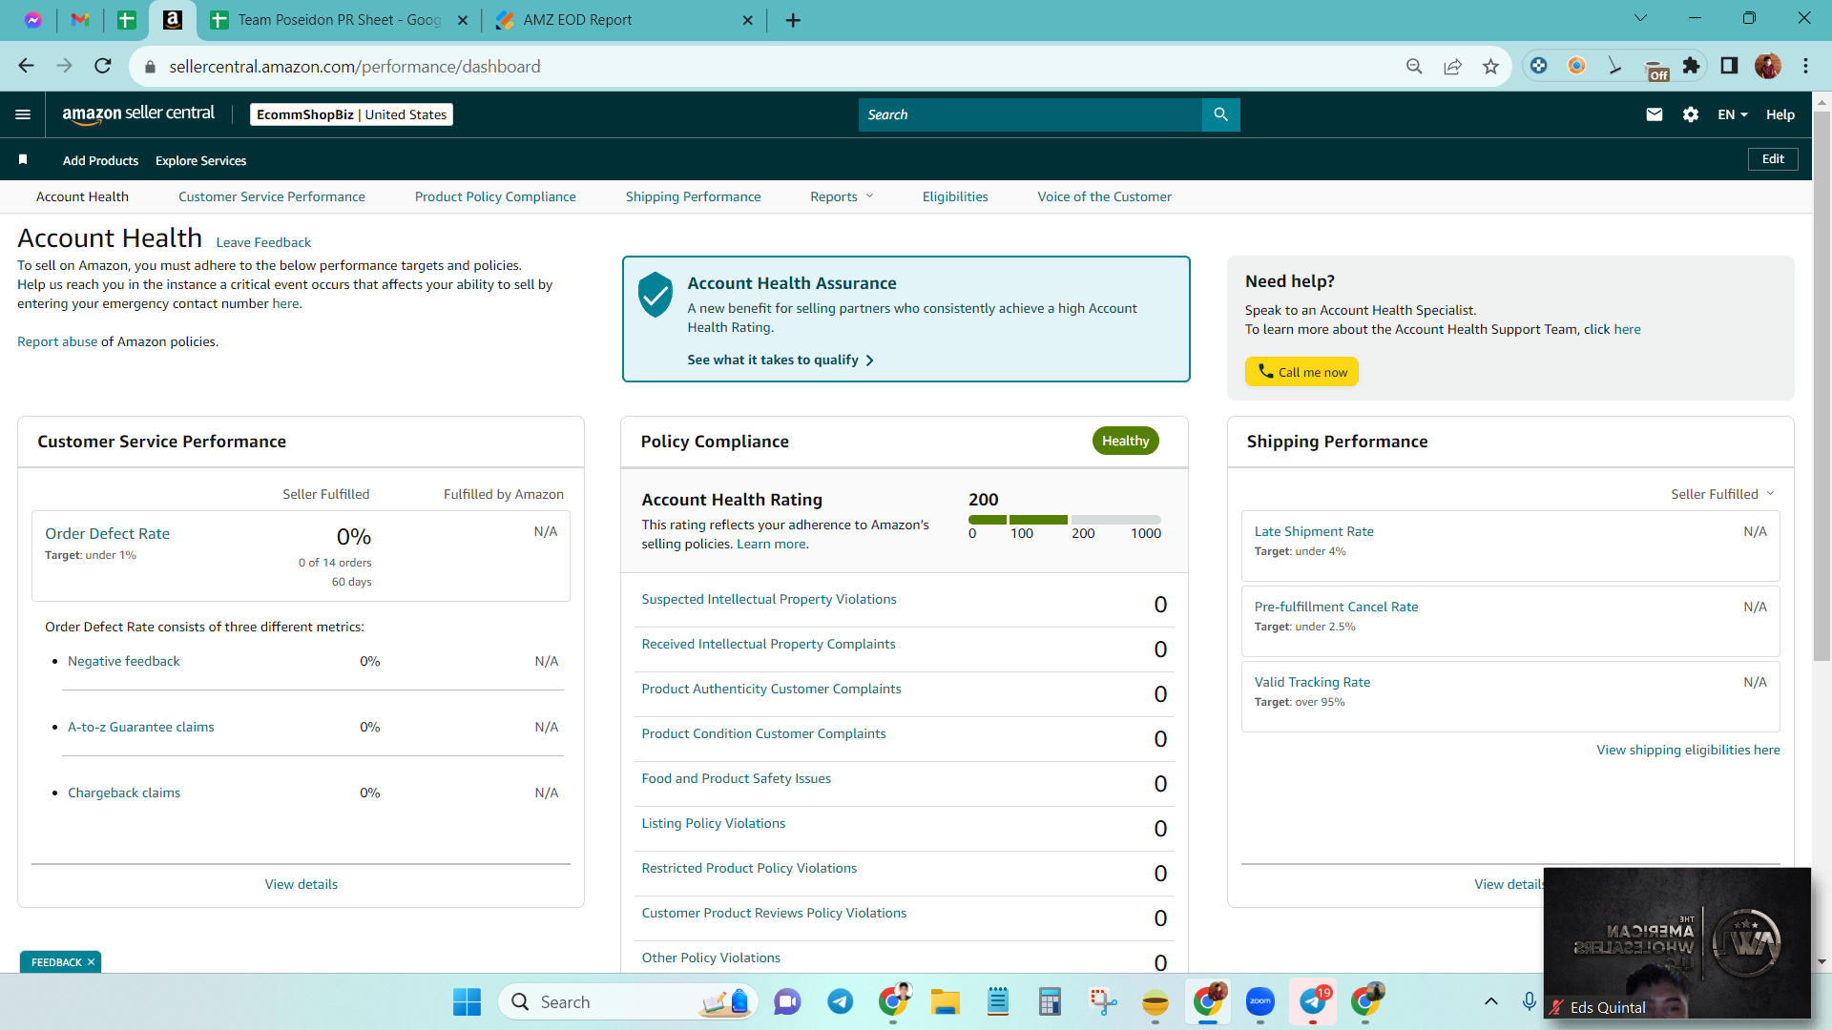Show hidden system tray icons
The width and height of the screenshot is (1832, 1030).
pyautogui.click(x=1490, y=1001)
